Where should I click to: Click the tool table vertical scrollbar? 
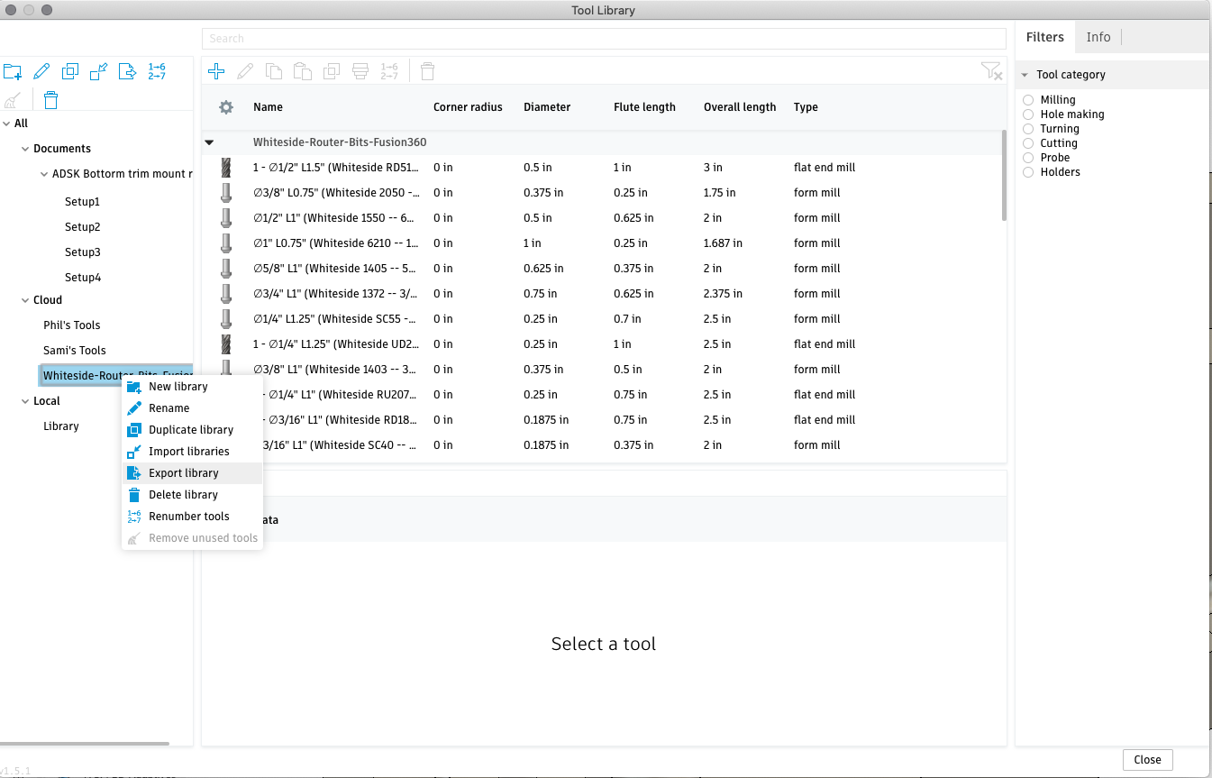pyautogui.click(x=1004, y=176)
